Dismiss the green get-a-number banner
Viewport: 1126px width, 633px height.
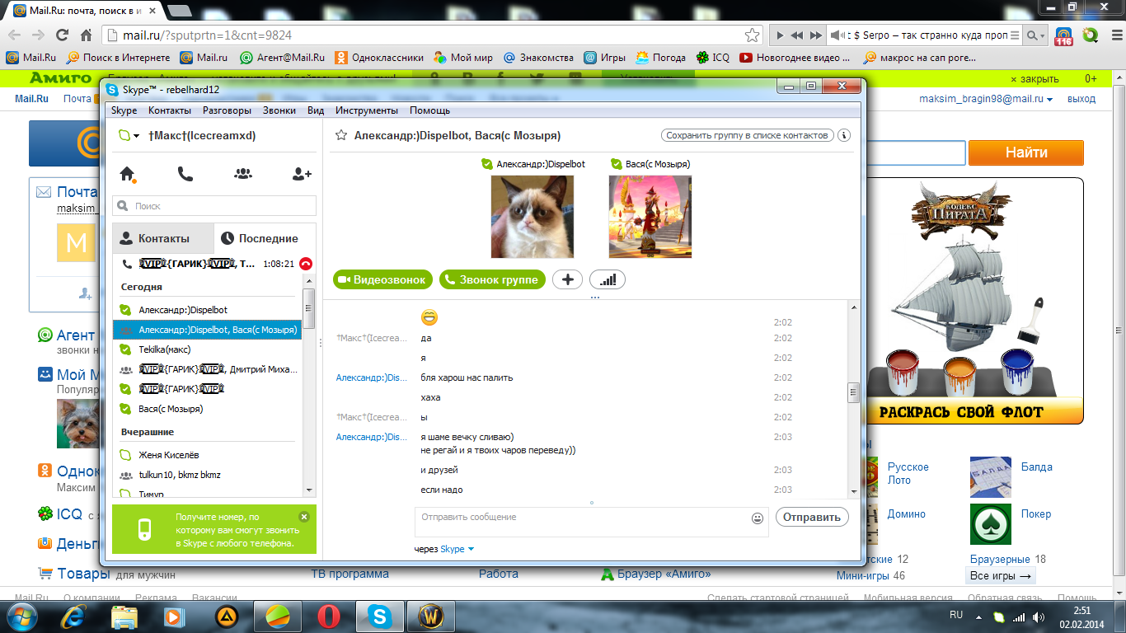(303, 517)
